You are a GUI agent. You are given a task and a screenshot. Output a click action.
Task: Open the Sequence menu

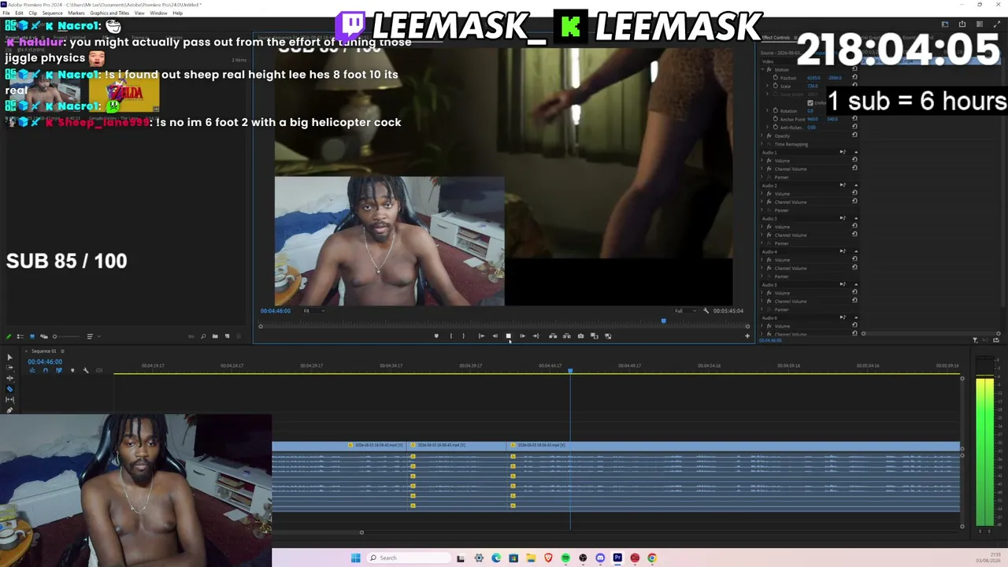point(52,13)
